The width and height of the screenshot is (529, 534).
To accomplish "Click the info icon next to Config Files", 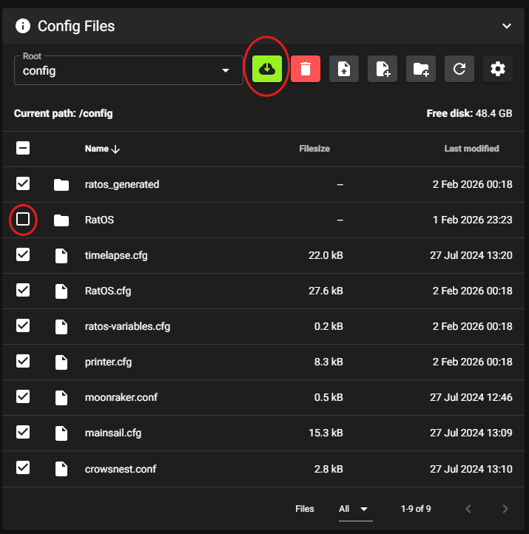I will pos(23,26).
